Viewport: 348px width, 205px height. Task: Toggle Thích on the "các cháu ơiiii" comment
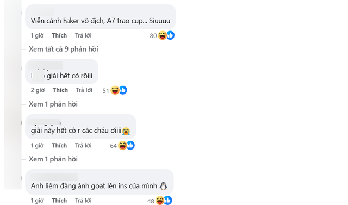59,146
